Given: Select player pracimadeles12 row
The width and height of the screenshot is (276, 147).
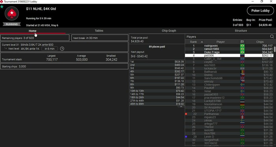Looking at the screenshot, I should click(229, 98).
